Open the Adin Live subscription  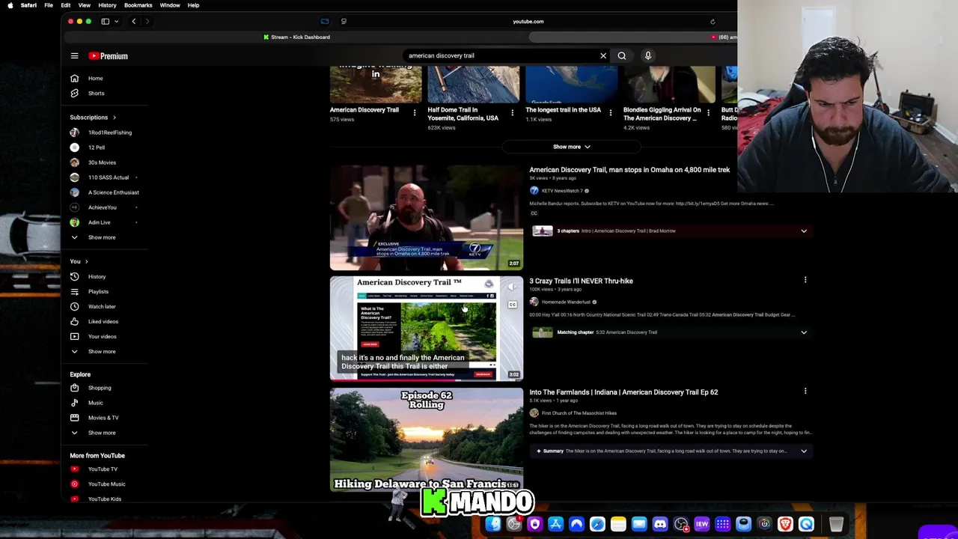pyautogui.click(x=99, y=222)
